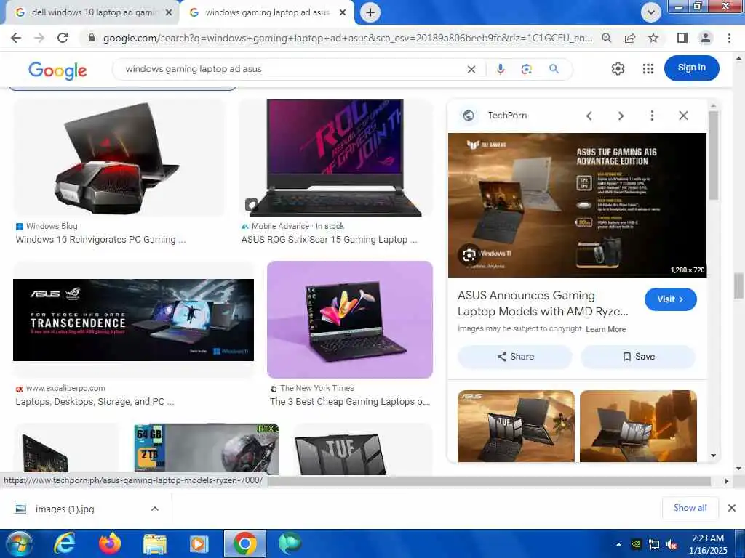The width and height of the screenshot is (745, 558).
Task: Click the preview panel scroll-down arrow
Action: (x=713, y=456)
